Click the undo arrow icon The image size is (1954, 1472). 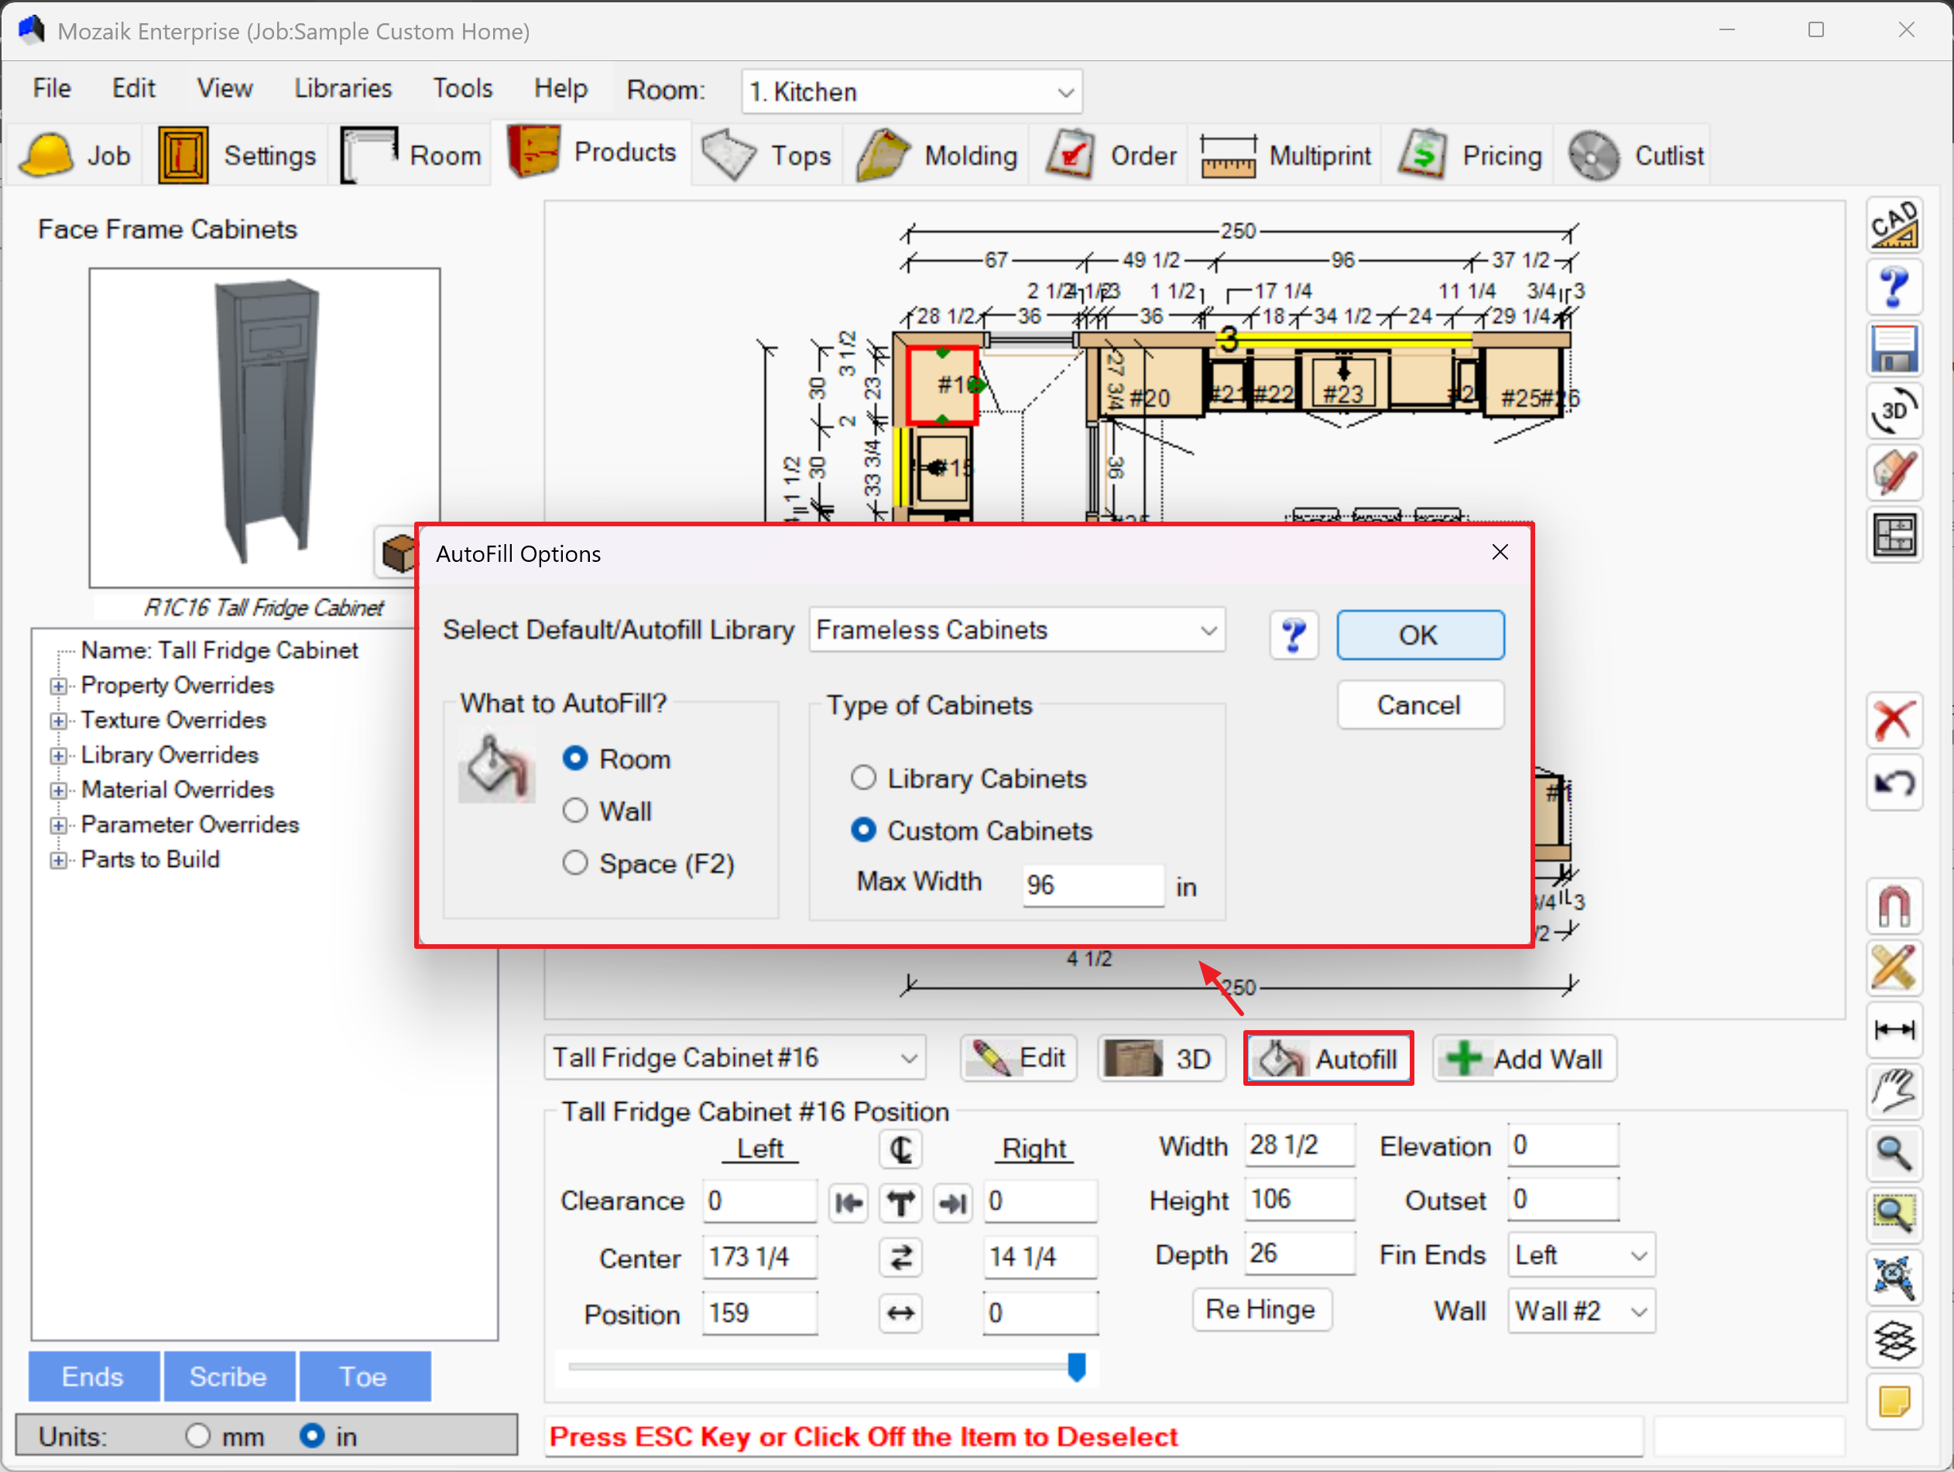1894,783
